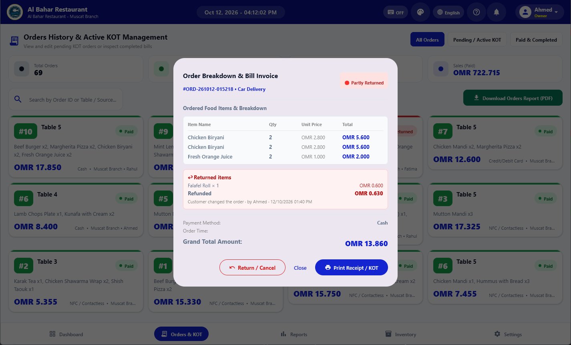This screenshot has height=345, width=571.
Task: Open the theme palette icon
Action: 420,12
